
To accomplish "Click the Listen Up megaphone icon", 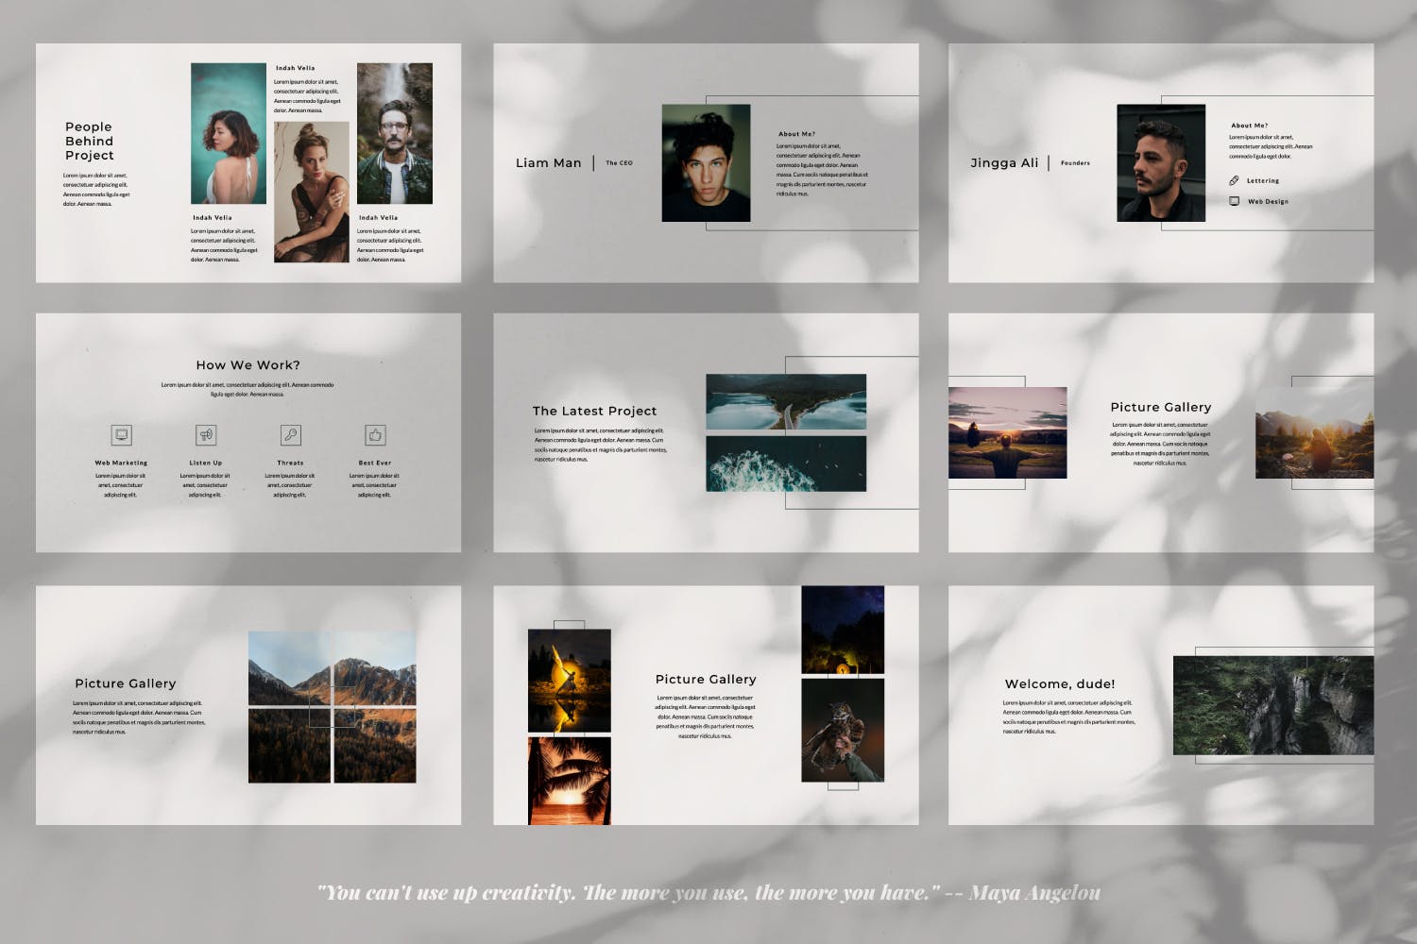I will tap(206, 435).
